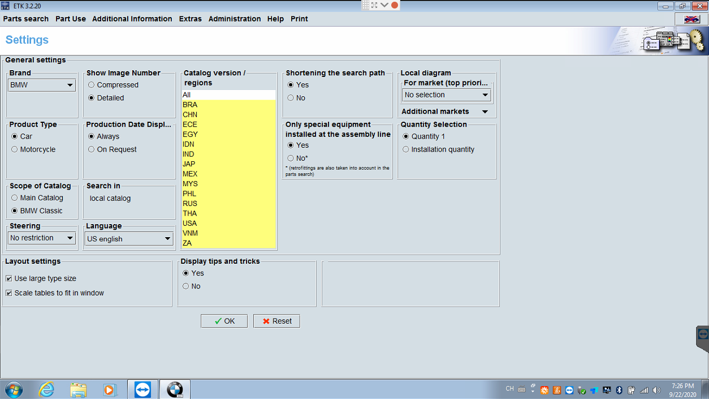Click the safely remove hardware tray icon

coord(582,390)
